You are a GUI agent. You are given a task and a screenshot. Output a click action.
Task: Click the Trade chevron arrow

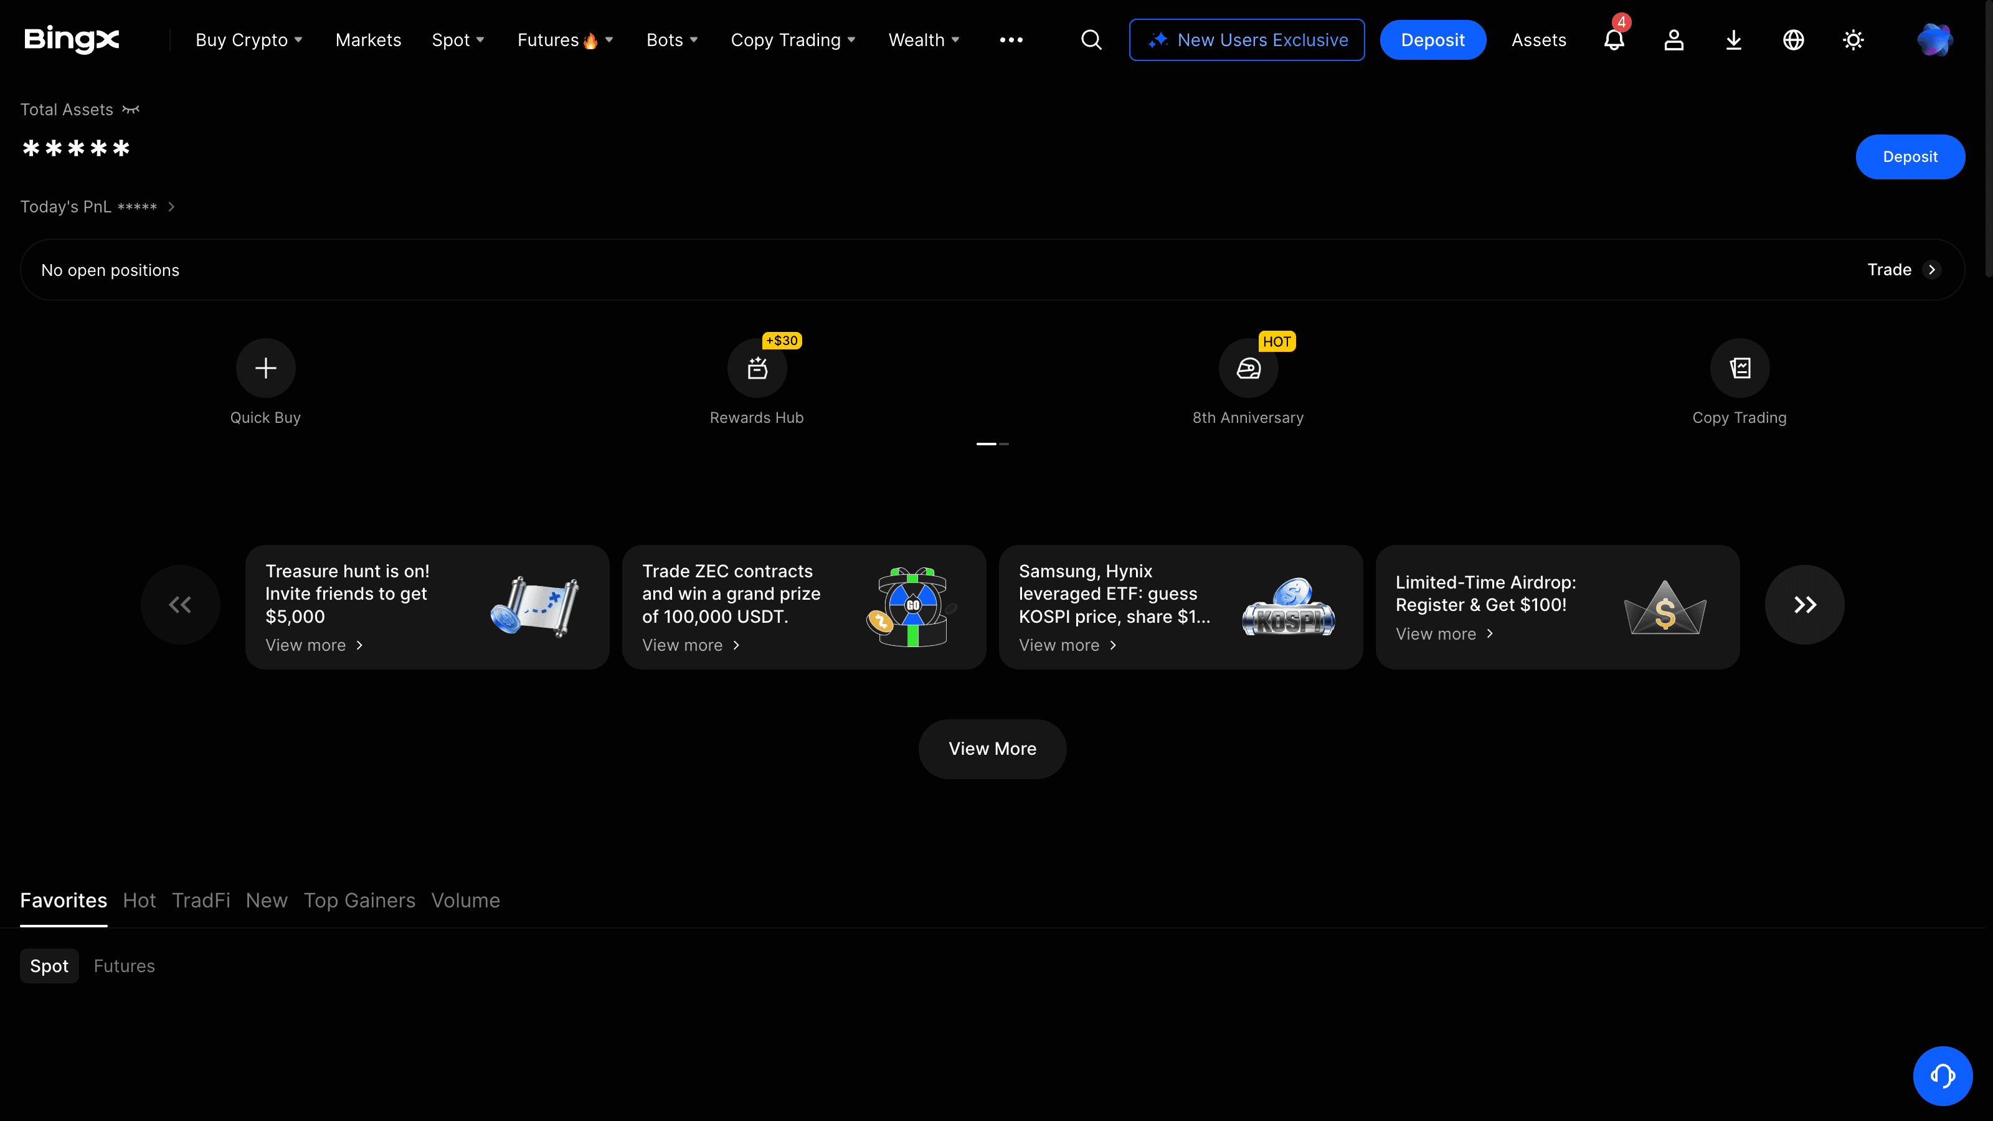pos(1932,270)
